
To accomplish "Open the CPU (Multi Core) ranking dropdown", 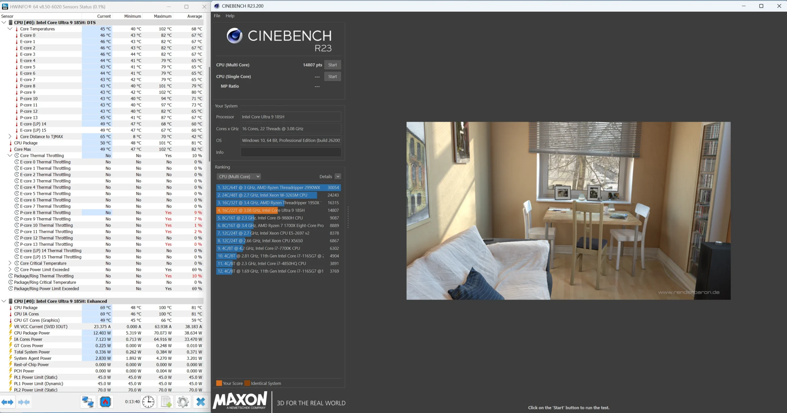I will pyautogui.click(x=239, y=176).
